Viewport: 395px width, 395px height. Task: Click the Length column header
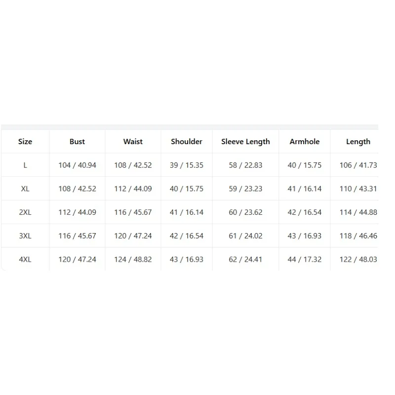358,142
